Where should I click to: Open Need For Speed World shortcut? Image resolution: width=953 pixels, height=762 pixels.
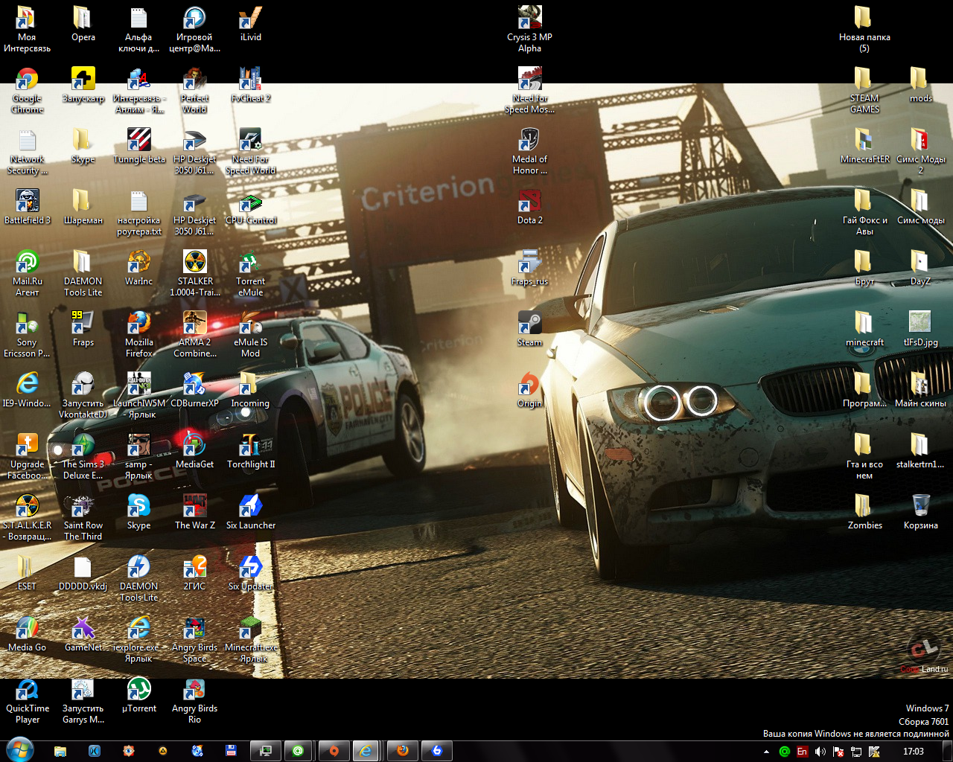point(251,140)
